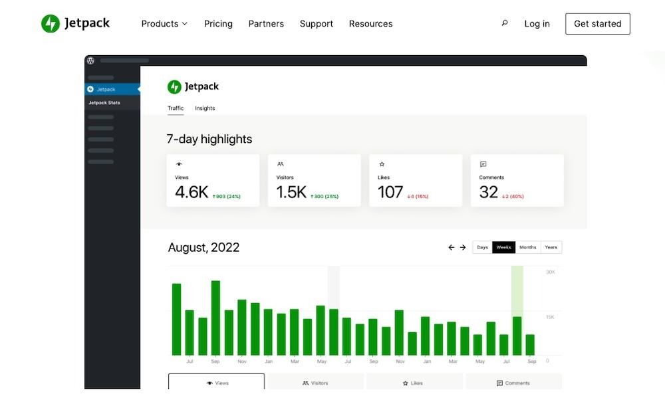Screen dimensions: 665x412
Task: Click the 107 likes value
Action: [x=390, y=192]
